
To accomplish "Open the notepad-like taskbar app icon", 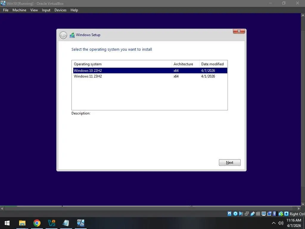I will [66, 223].
